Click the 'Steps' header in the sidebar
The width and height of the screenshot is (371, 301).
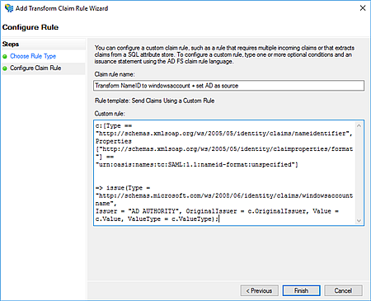pos(11,44)
